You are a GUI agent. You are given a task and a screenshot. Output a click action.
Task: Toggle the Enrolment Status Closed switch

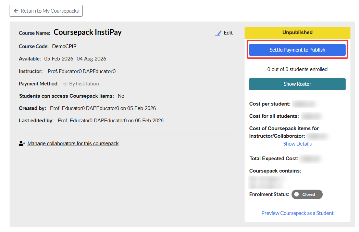[307, 194]
